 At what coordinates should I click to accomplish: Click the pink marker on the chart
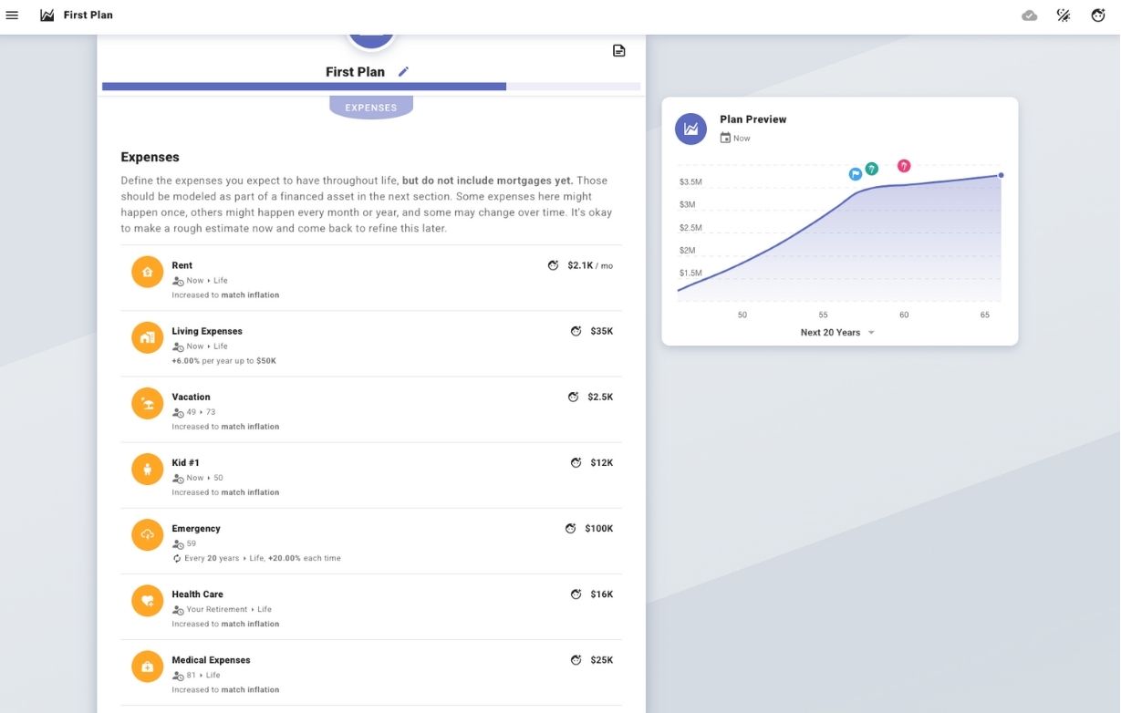coord(904,166)
